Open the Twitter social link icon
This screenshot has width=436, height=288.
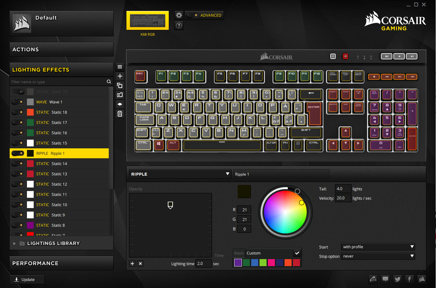point(398,279)
